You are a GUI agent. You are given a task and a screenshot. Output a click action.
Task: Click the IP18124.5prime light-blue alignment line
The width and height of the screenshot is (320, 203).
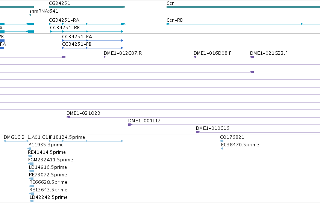tap(86, 141)
